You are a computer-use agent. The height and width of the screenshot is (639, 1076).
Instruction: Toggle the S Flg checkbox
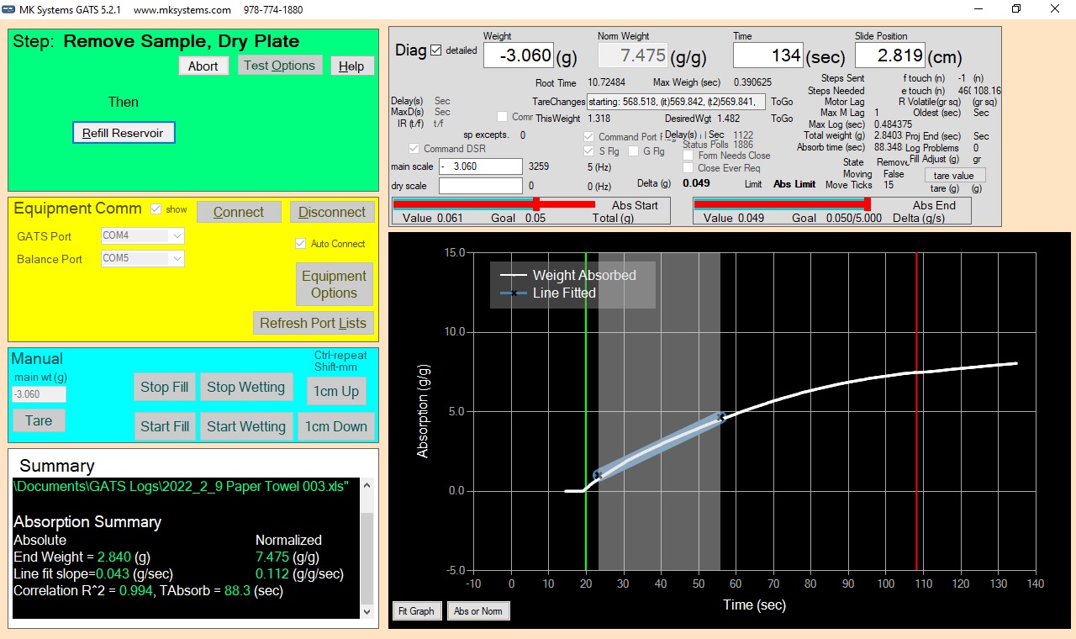[589, 151]
